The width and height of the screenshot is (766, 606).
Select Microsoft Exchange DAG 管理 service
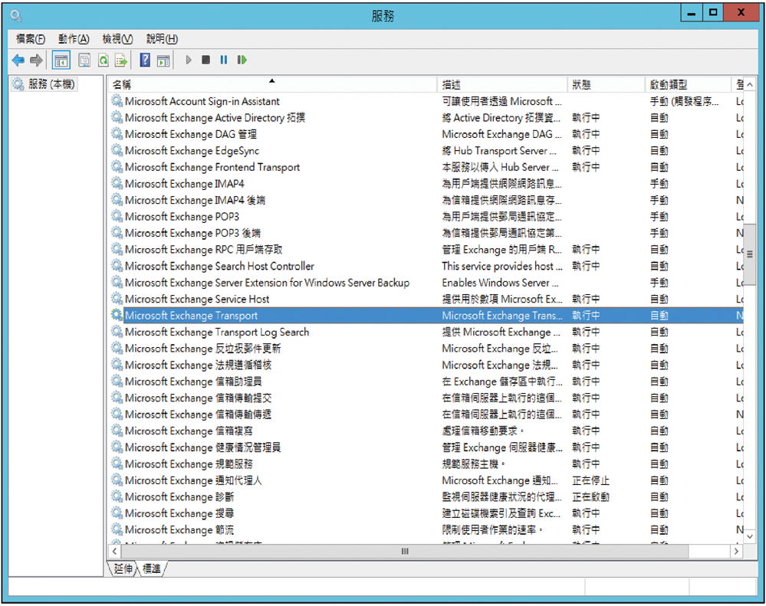pyautogui.click(x=425, y=134)
